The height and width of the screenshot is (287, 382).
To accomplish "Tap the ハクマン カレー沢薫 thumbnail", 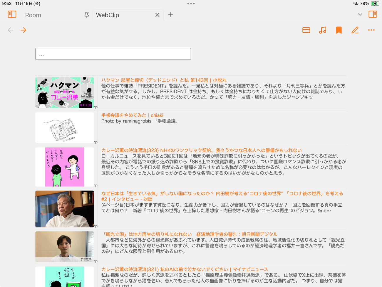I will pos(65,93).
